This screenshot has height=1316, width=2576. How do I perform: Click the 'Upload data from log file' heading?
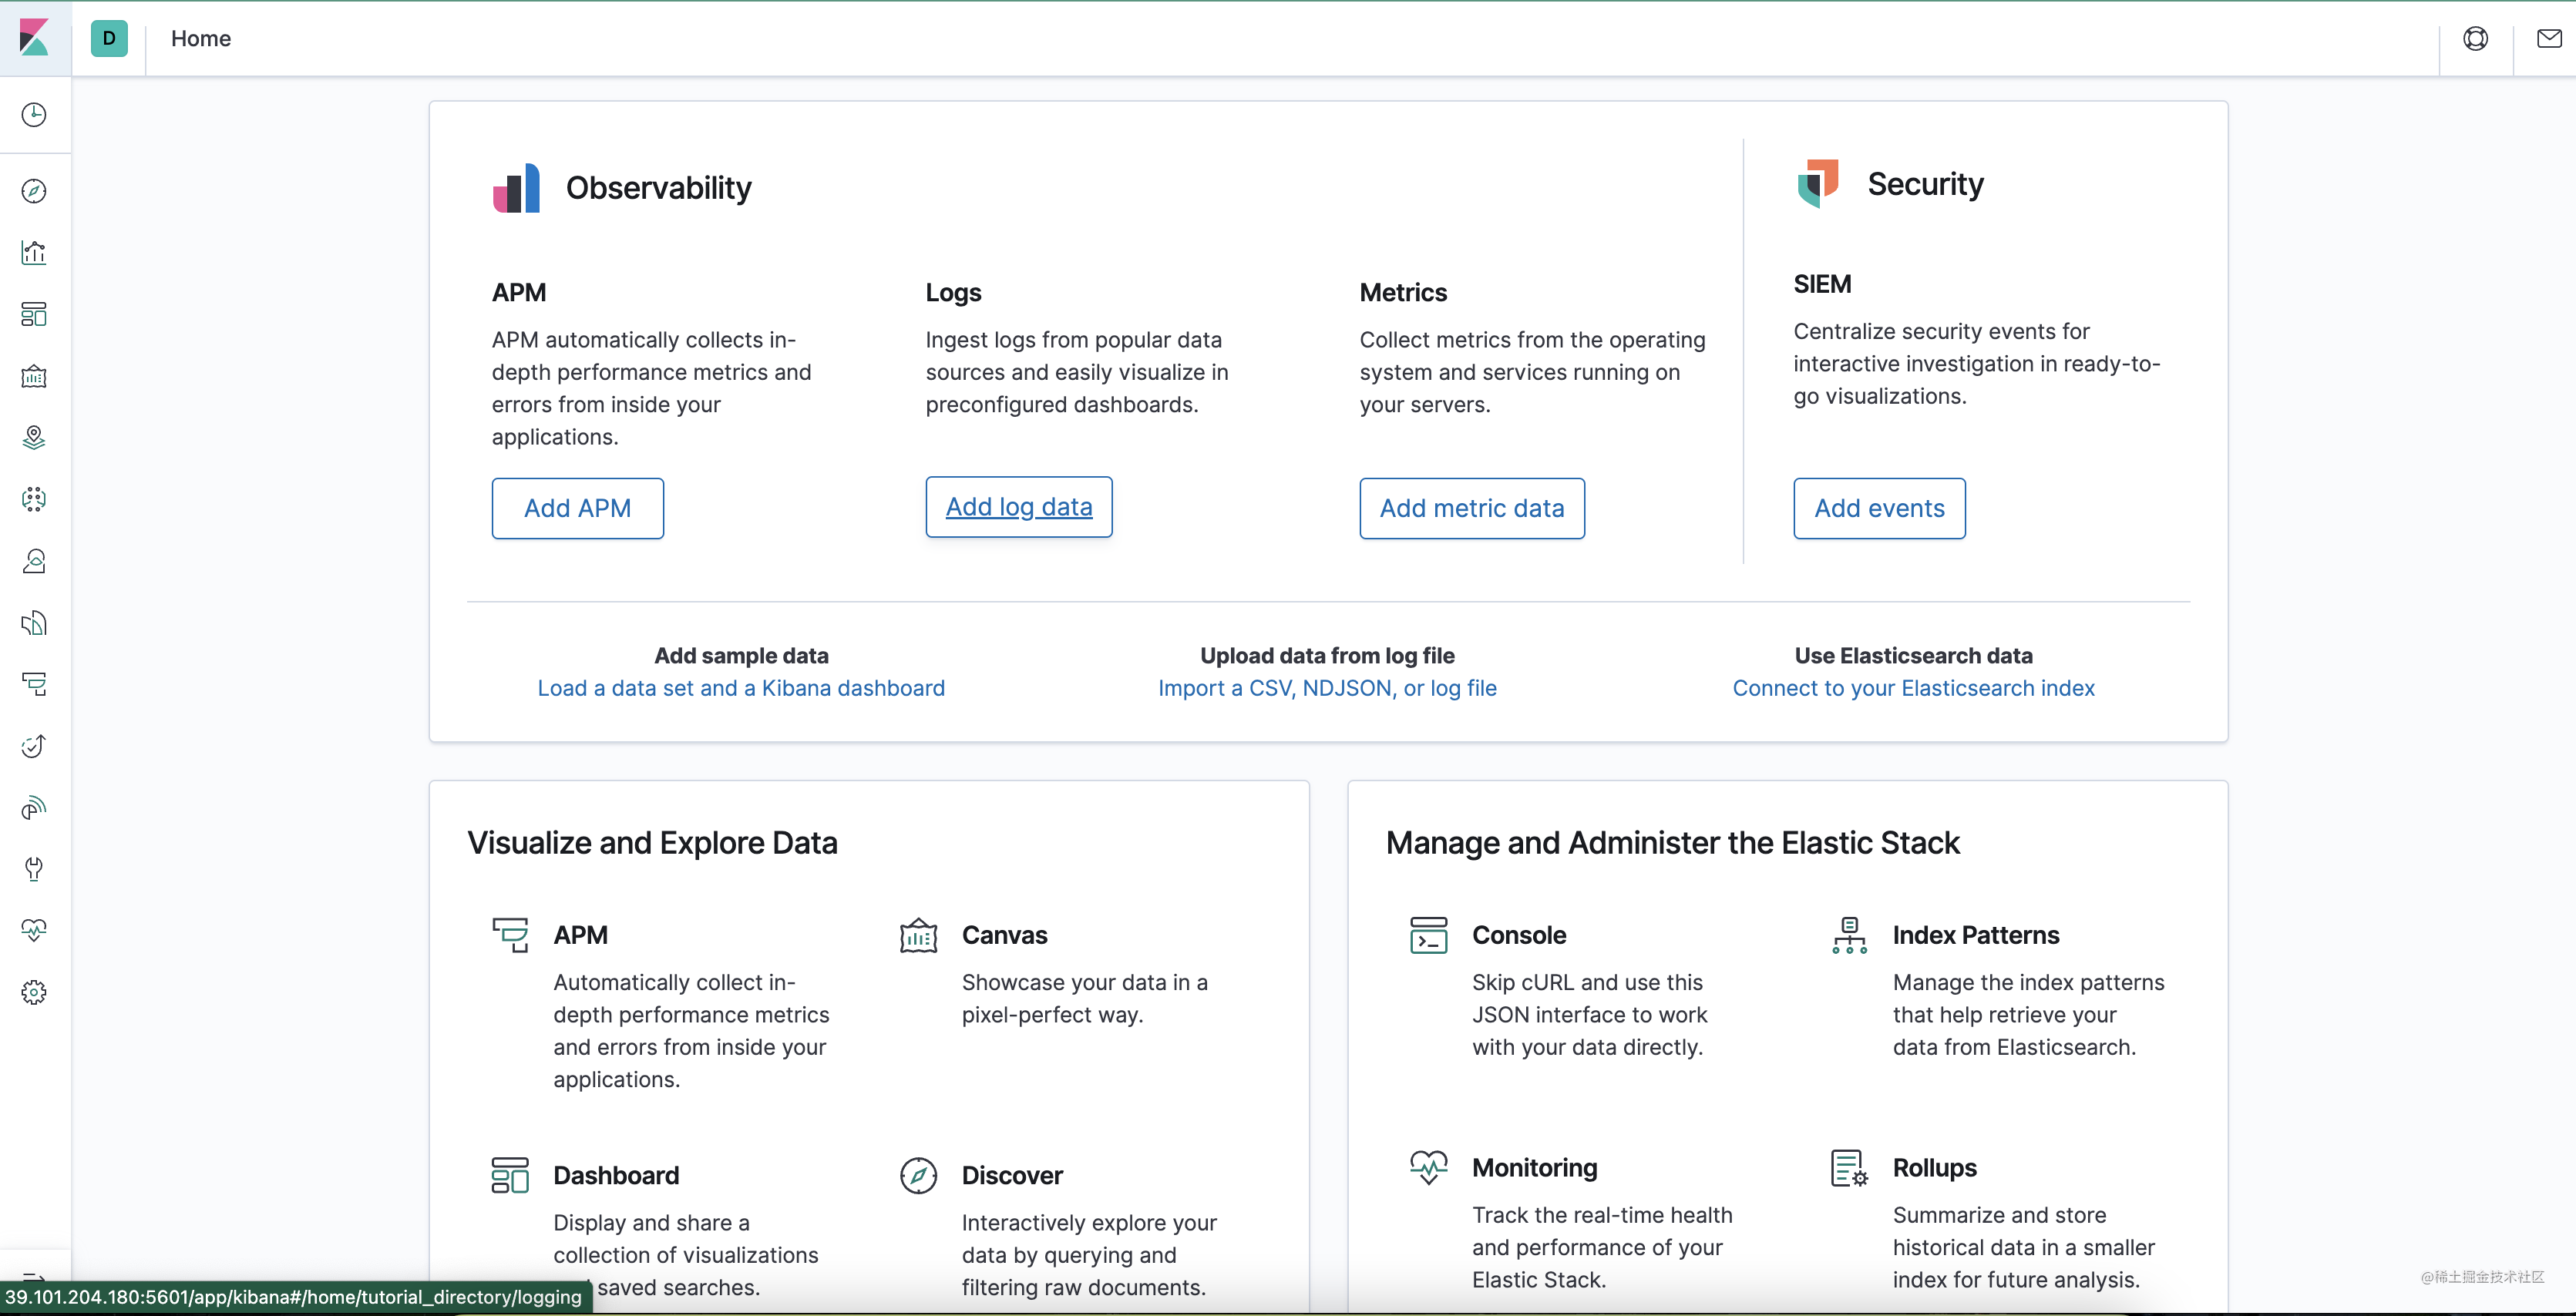tap(1327, 656)
